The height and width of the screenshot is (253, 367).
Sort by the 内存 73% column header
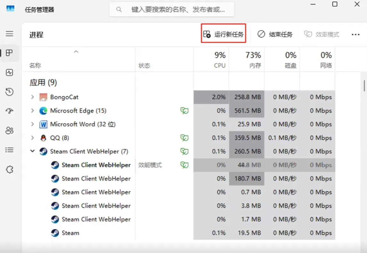[x=247, y=60]
